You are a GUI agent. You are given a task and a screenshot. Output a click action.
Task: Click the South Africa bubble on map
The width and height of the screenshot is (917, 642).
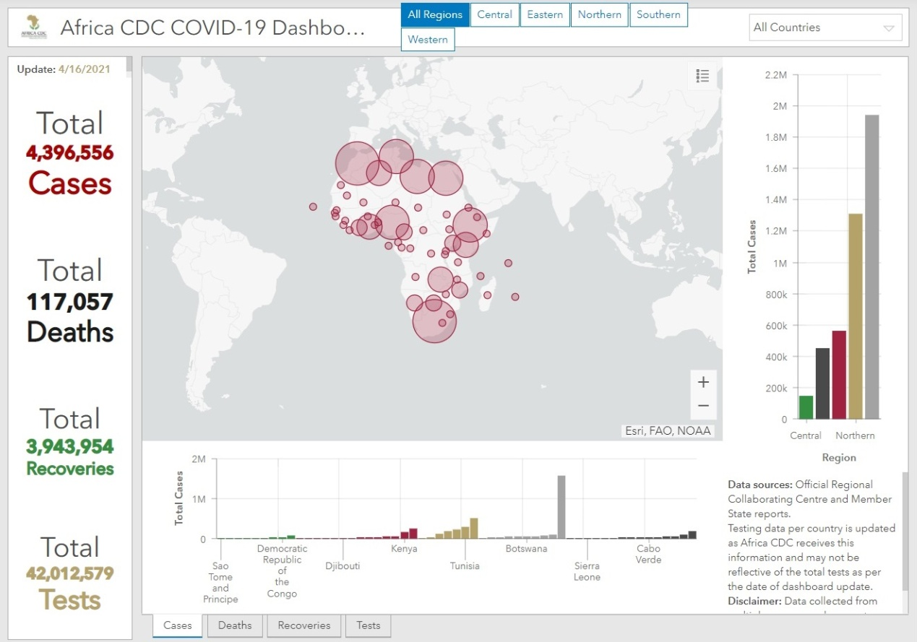pyautogui.click(x=434, y=320)
